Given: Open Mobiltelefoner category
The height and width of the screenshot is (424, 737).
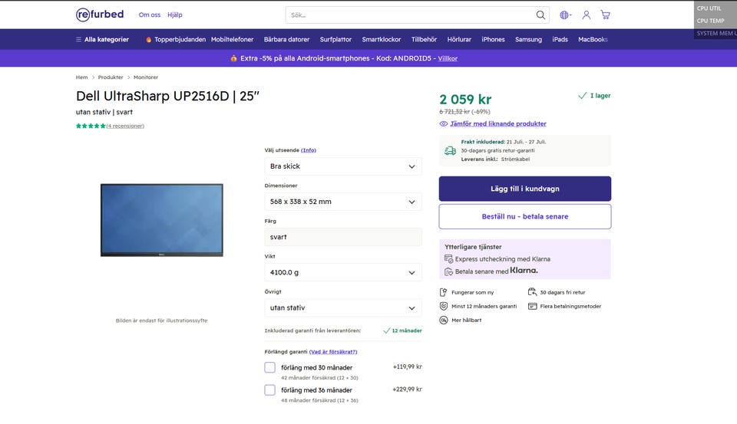Looking at the screenshot, I should [x=232, y=39].
